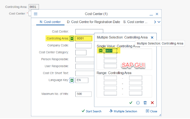Cancel multiple selection with red X icon
This screenshot has width=190, height=119.
tap(152, 103)
